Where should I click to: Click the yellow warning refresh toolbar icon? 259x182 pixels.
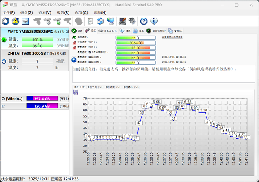(x=16, y=21)
